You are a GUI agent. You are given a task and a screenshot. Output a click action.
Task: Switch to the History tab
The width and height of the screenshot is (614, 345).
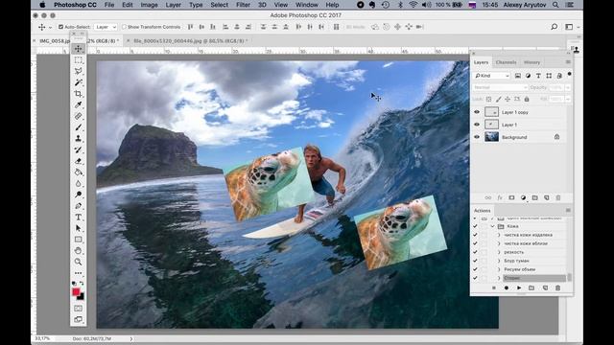(x=531, y=62)
